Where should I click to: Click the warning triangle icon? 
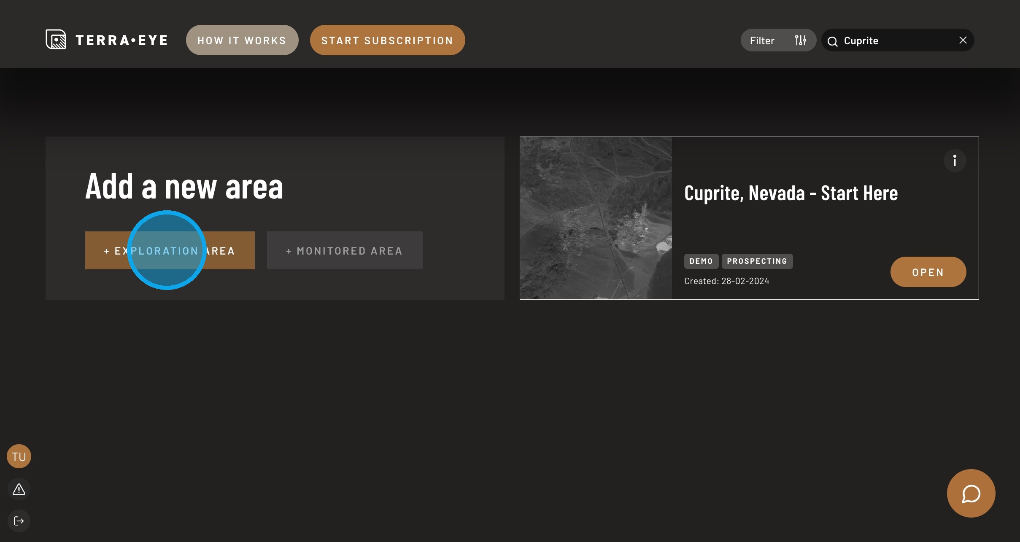click(x=19, y=489)
